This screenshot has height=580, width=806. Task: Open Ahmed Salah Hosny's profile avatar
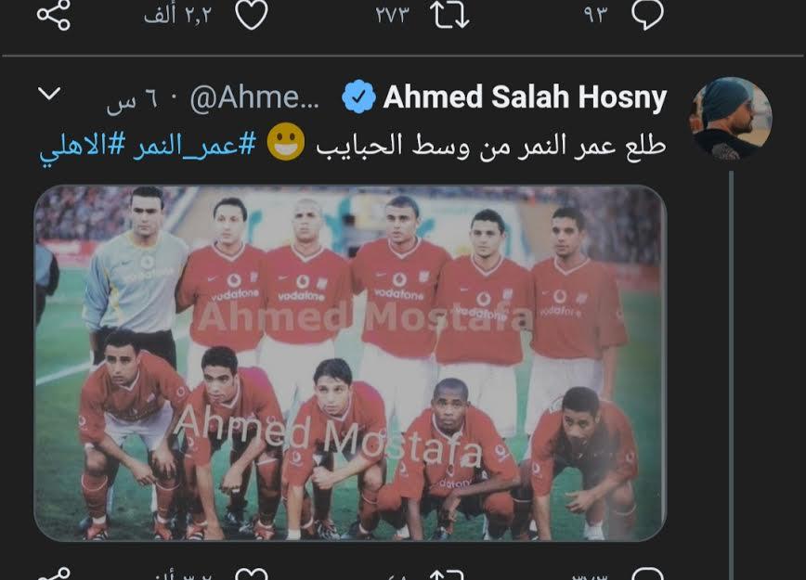tap(731, 119)
